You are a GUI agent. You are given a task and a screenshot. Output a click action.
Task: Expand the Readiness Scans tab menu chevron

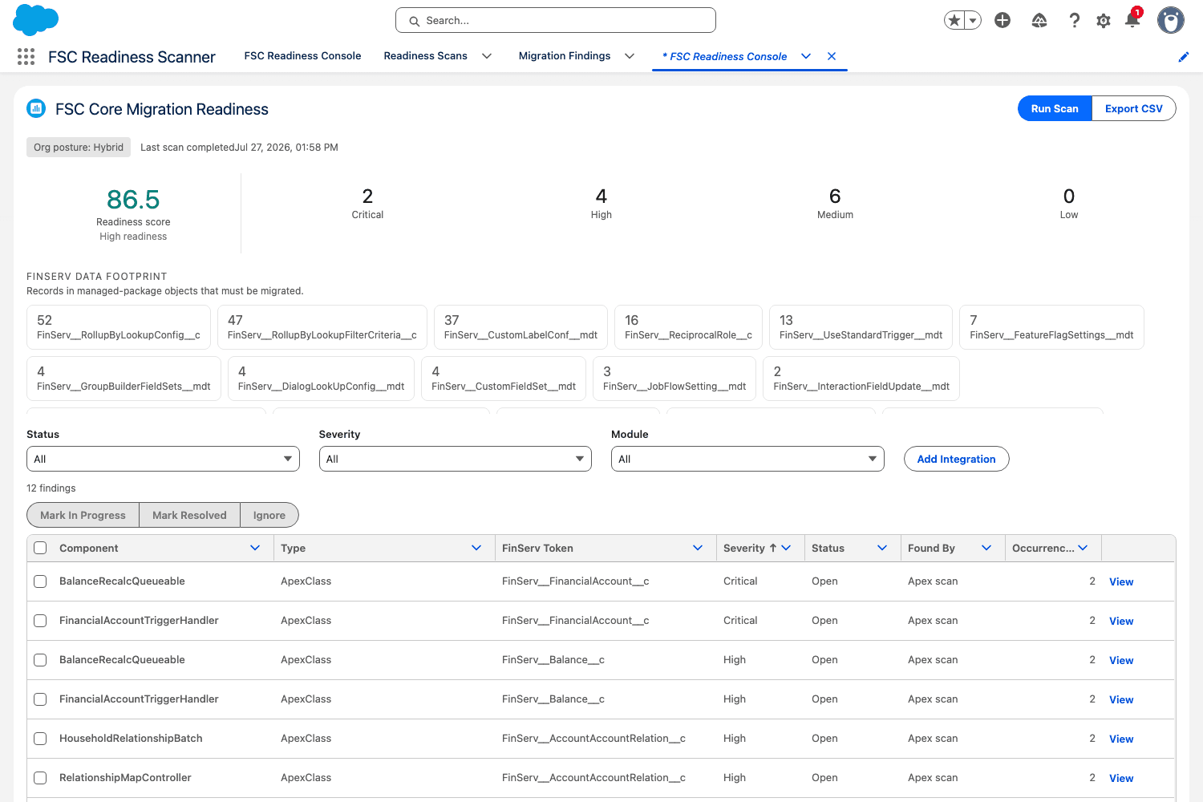pyautogui.click(x=487, y=56)
